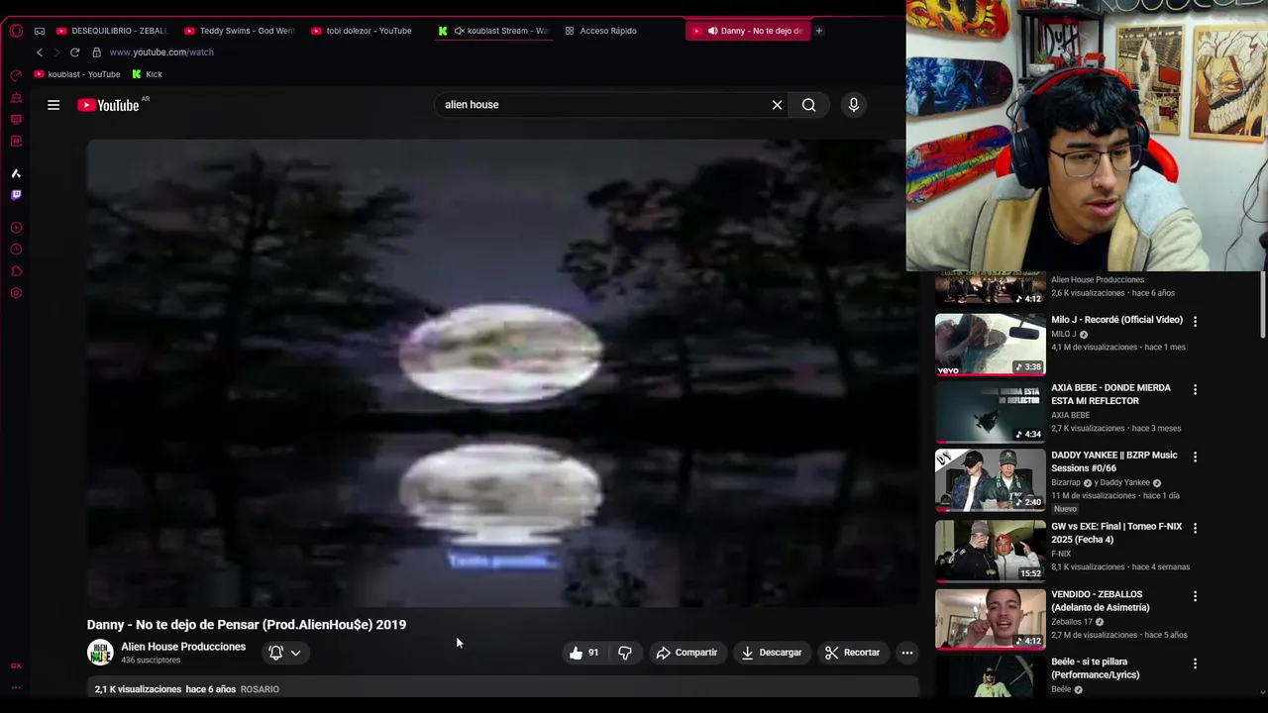Open the Kick bookmark

[147, 74]
